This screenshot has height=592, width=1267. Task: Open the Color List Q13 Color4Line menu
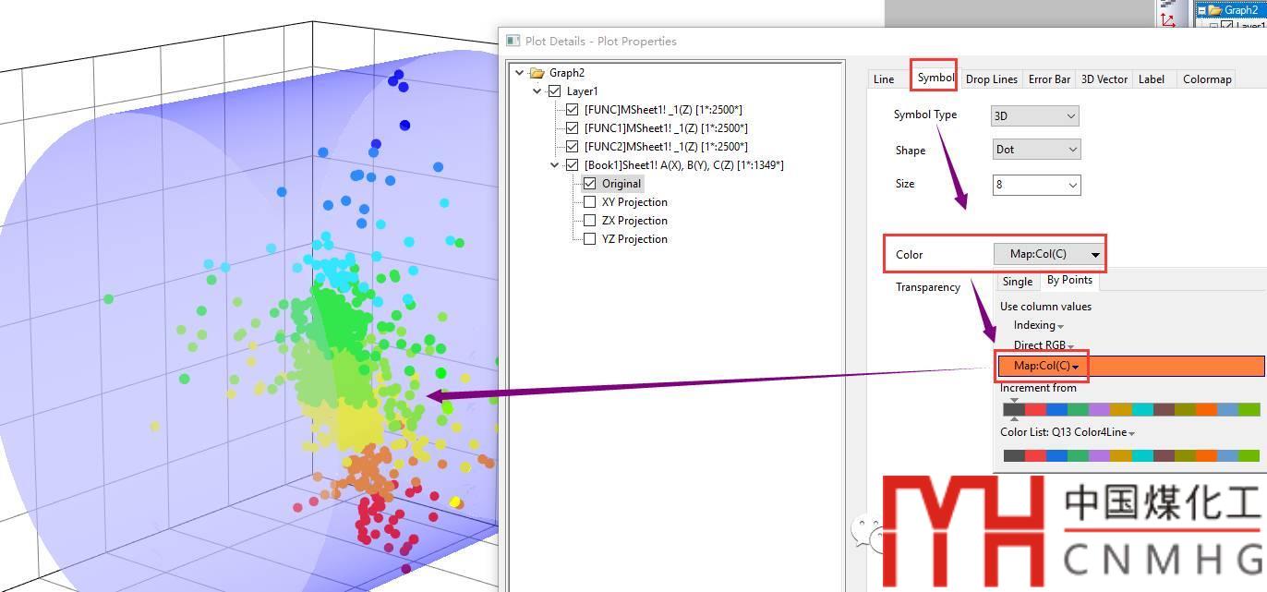click(1068, 432)
